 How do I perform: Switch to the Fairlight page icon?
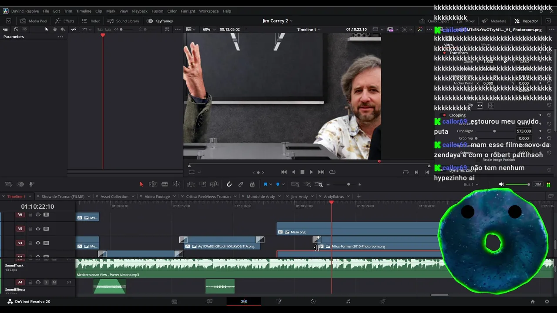(348, 301)
